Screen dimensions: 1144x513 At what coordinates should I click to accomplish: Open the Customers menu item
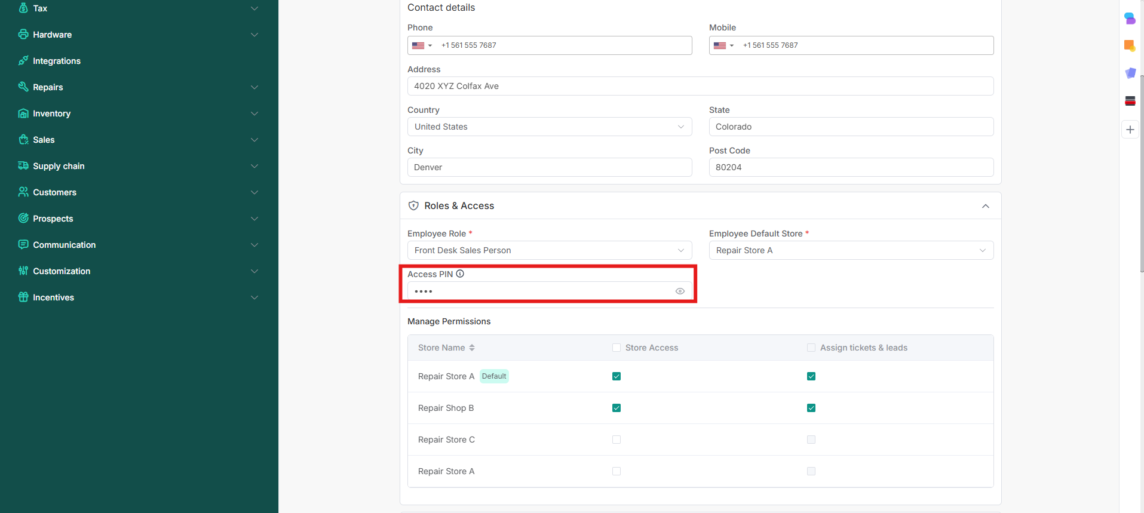[x=54, y=192]
